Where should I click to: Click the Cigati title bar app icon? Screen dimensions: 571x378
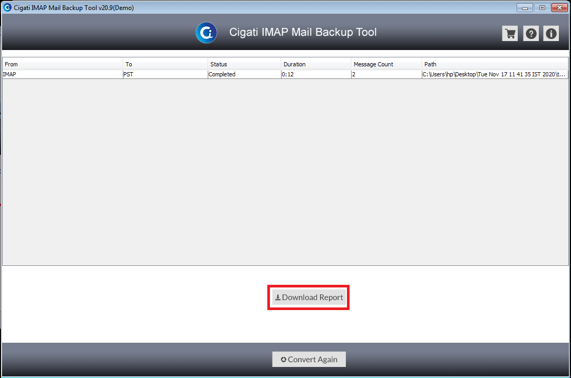coord(7,7)
